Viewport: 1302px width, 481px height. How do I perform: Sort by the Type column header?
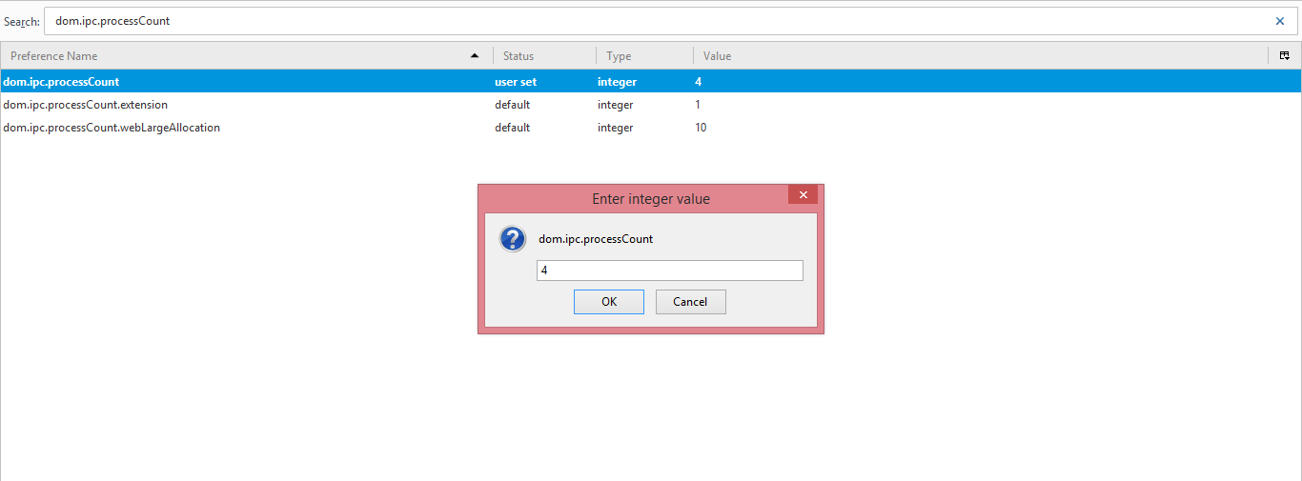point(644,56)
